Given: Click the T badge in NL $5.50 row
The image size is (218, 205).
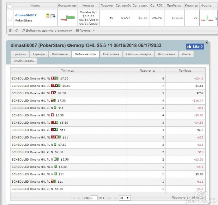Looking at the screenshot, I should click(x=52, y=115).
